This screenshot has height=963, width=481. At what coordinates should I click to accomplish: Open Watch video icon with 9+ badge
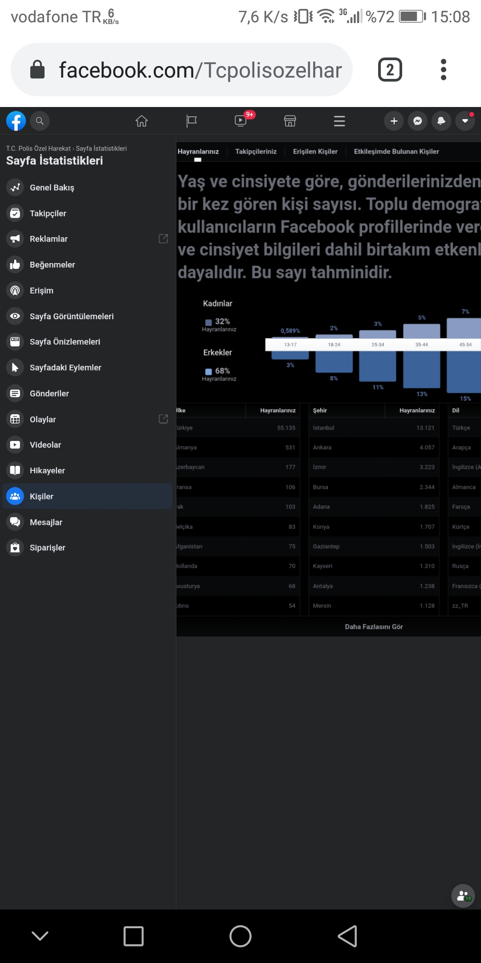pyautogui.click(x=241, y=120)
